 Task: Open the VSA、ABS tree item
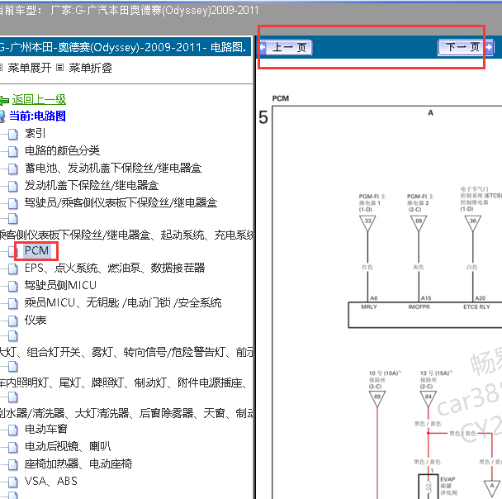[51, 481]
